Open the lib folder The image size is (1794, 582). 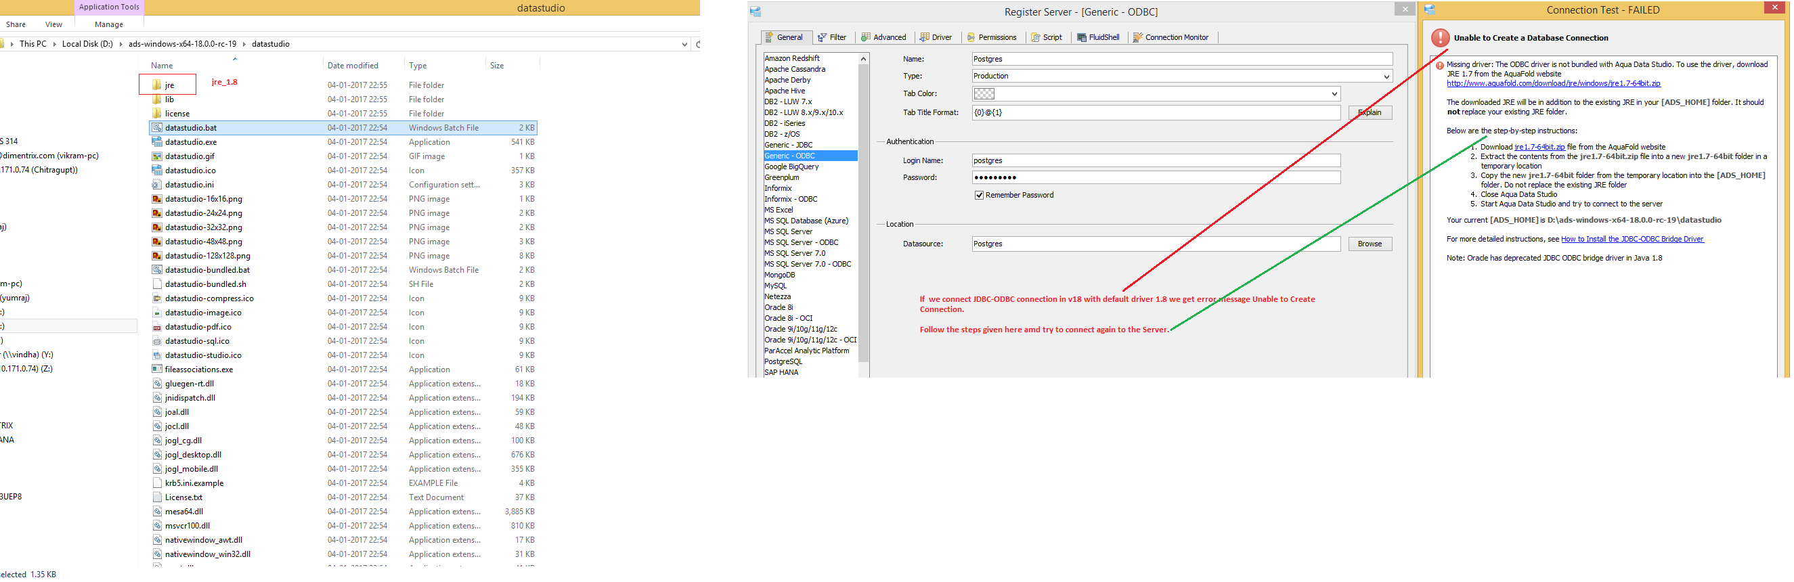coord(169,99)
